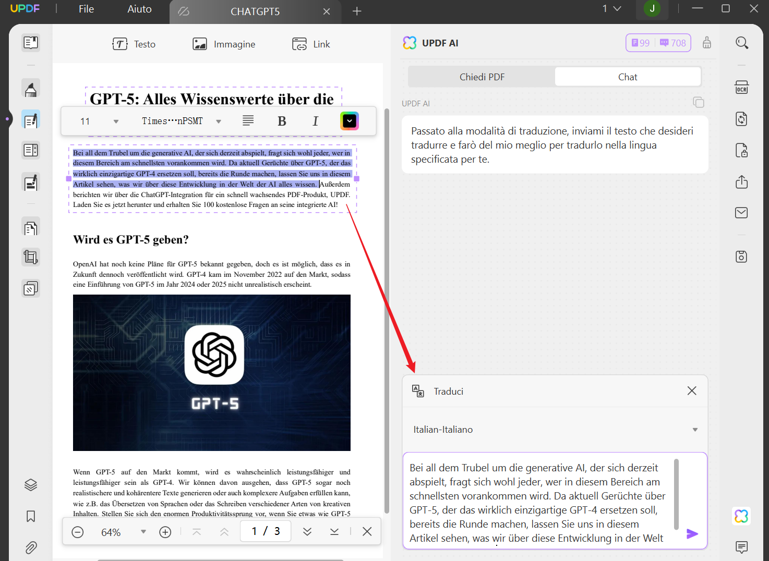Open the watermark and background tool icon

coord(31,288)
